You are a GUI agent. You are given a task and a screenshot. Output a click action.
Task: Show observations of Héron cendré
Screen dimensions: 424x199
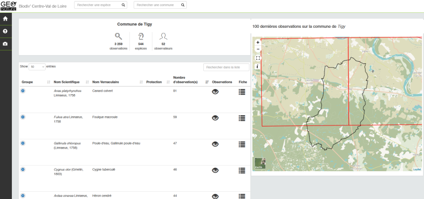(x=215, y=196)
